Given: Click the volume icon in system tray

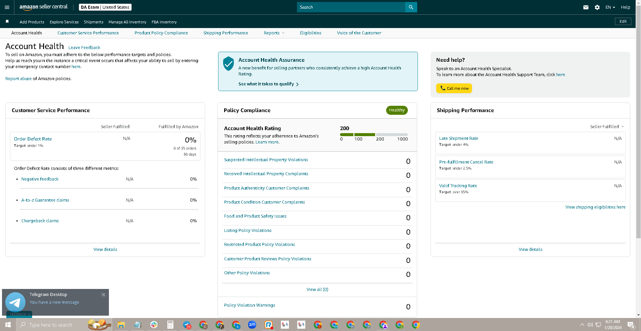Looking at the screenshot, I should coord(590,325).
